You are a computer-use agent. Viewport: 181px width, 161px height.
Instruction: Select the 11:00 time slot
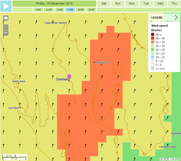49,10
